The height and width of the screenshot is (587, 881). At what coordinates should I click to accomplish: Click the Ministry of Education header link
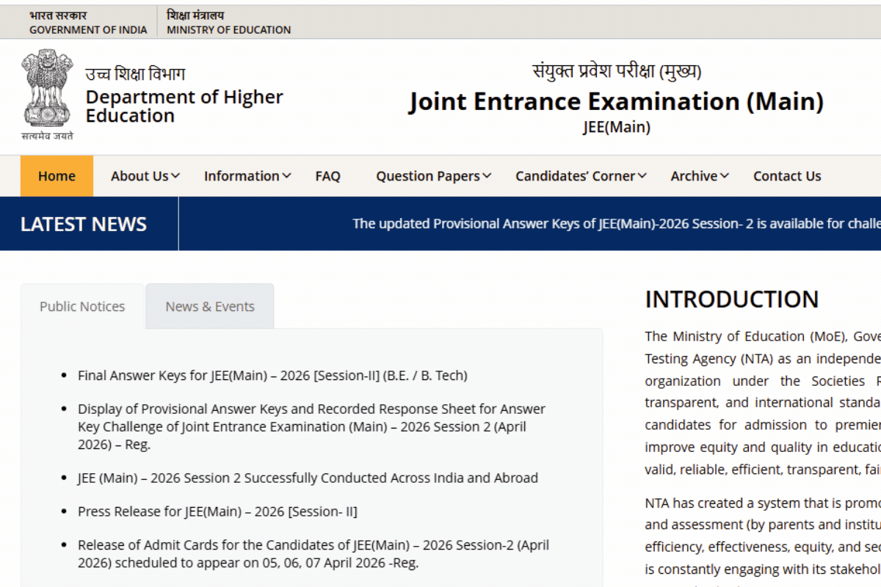pyautogui.click(x=228, y=23)
